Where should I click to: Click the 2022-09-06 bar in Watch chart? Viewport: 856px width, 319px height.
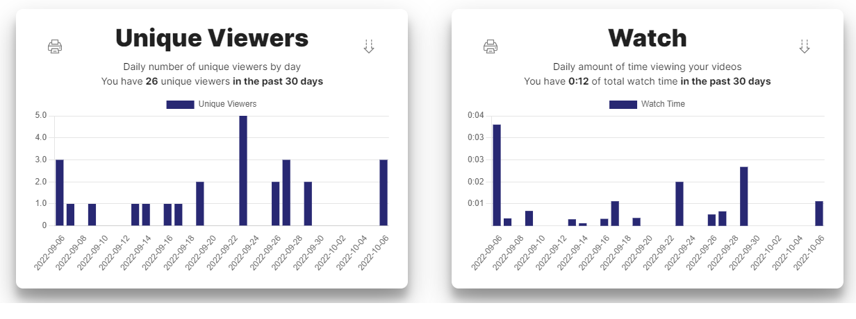[x=497, y=175]
